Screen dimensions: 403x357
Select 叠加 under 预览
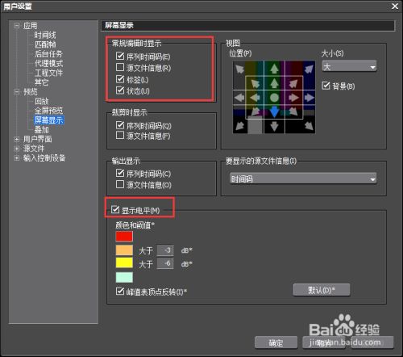tap(42, 130)
